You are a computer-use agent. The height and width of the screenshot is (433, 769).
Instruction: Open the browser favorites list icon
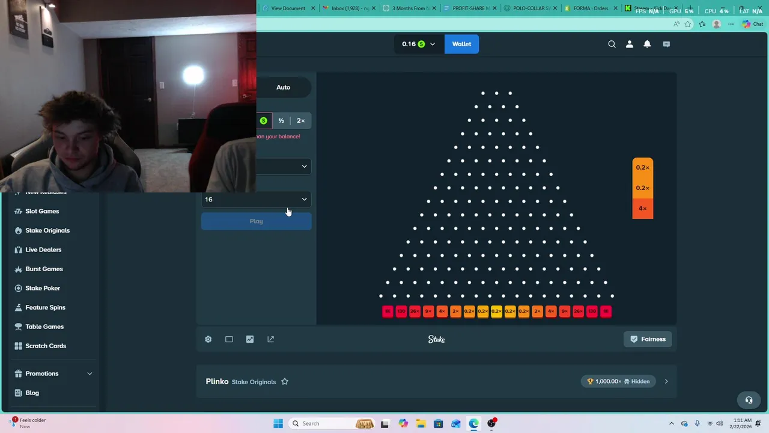pyautogui.click(x=702, y=24)
